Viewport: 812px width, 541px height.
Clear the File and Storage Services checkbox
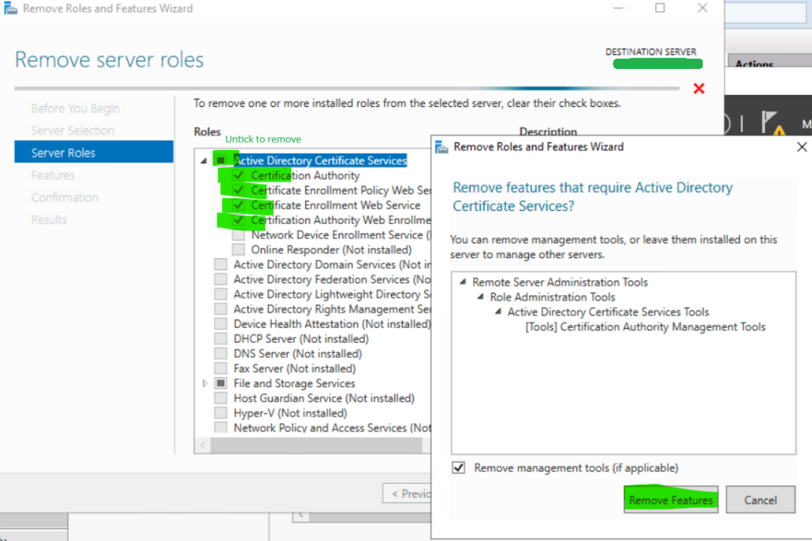click(220, 383)
